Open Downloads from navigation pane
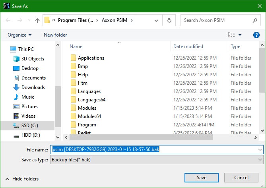266x188 pixels. [x=33, y=87]
